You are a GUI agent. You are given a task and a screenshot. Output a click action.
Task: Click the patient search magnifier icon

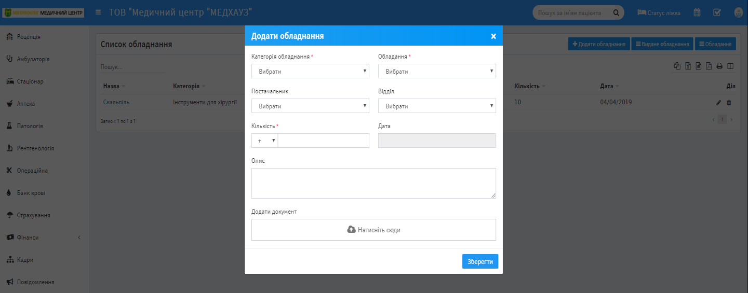[616, 13]
